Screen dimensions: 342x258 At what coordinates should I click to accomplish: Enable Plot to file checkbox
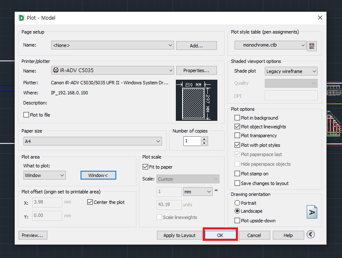click(x=26, y=115)
